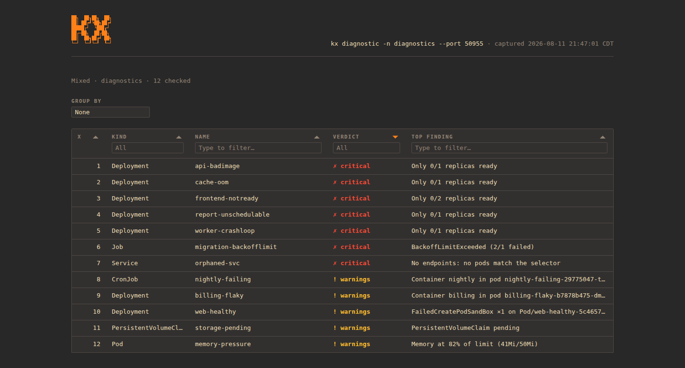Click 'BackoffLimitExceeded (2/1 failed)' finding
Screen dimensions: 685x368
point(473,247)
